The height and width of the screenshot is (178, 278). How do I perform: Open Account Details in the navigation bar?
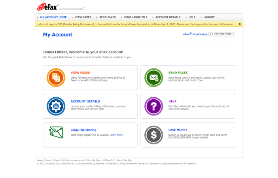click(168, 17)
